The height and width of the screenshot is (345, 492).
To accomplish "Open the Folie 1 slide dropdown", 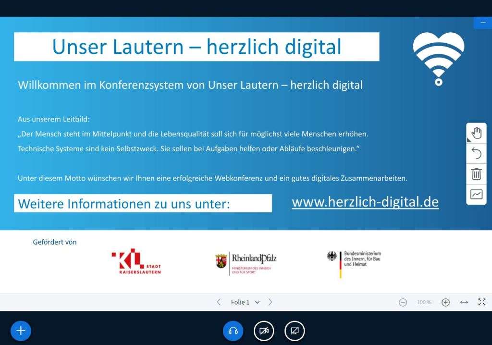I will pos(245,302).
